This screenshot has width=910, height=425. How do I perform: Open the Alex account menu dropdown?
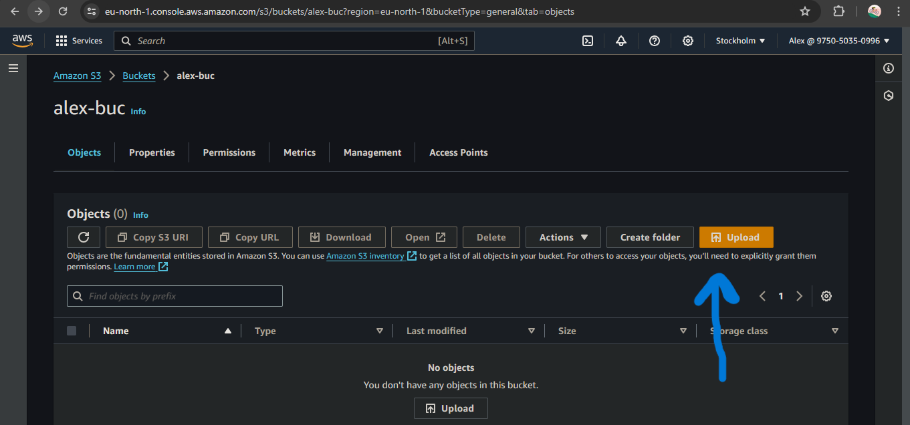coord(838,41)
